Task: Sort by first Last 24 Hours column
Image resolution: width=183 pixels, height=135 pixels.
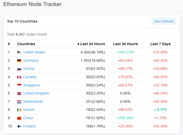Action: click(91, 44)
